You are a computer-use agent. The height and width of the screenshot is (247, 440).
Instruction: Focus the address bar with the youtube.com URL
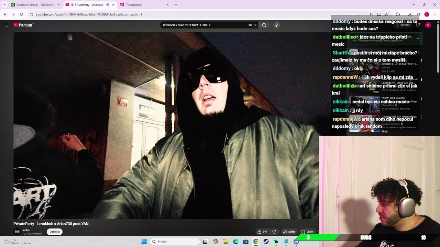point(199,14)
